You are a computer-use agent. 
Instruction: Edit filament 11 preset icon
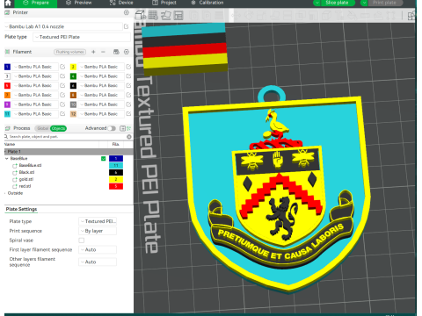(62, 114)
